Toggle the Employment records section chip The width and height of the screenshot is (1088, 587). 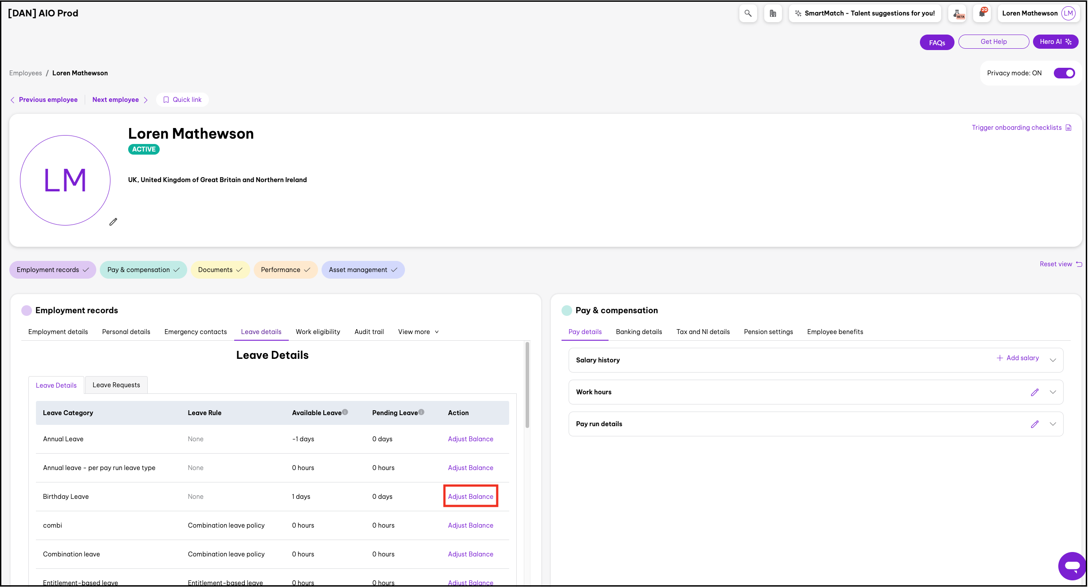[x=52, y=270]
